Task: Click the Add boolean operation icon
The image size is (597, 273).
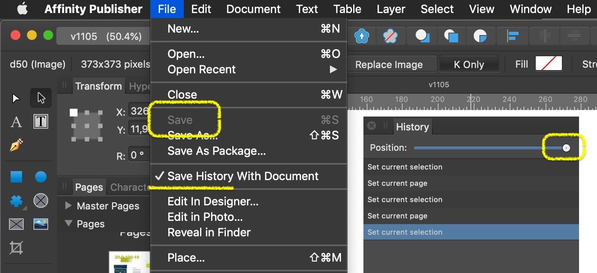Action: click(x=423, y=36)
